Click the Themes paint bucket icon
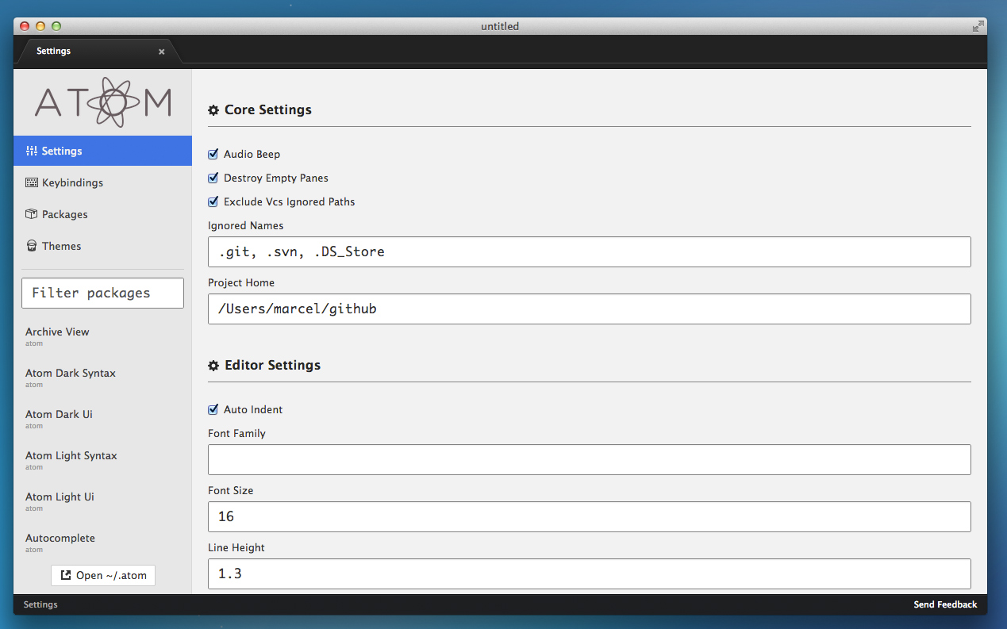 32,246
